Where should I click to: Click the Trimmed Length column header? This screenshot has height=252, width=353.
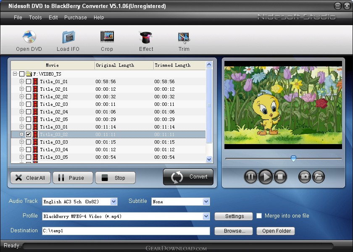click(179, 65)
